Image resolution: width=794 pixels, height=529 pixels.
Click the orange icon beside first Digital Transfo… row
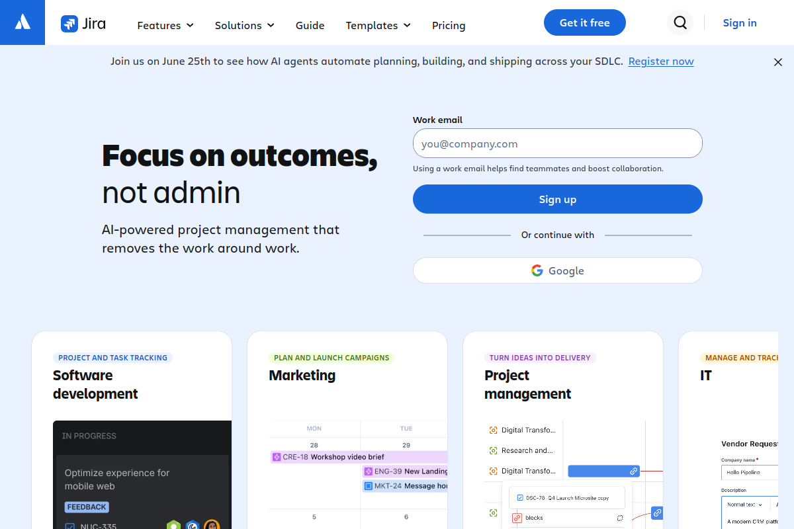point(493,430)
